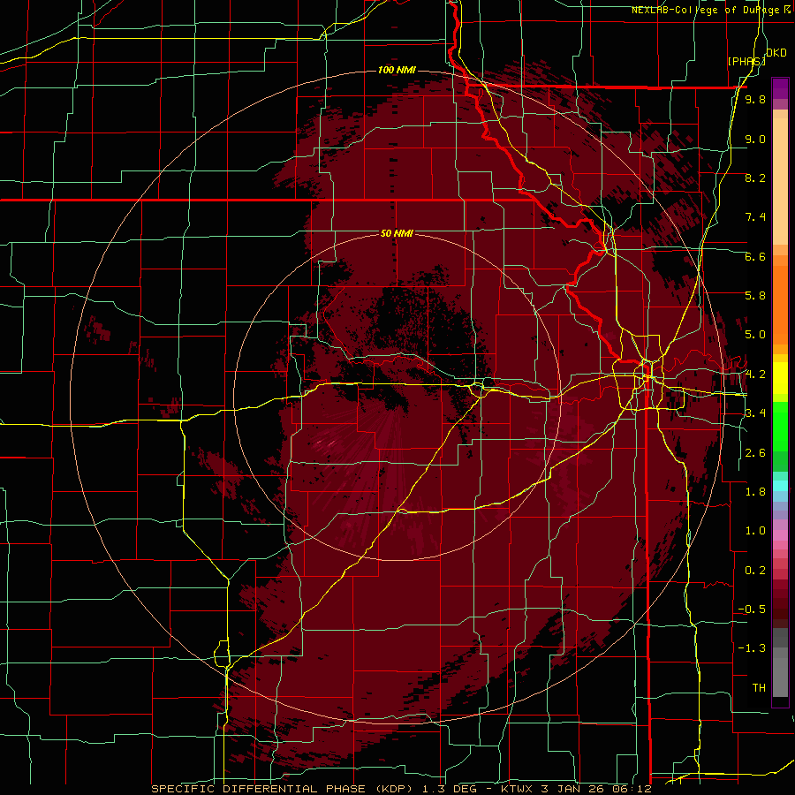Image resolution: width=795 pixels, height=795 pixels.
Task: Click the purple top segment of the color bar
Action: 780,88
